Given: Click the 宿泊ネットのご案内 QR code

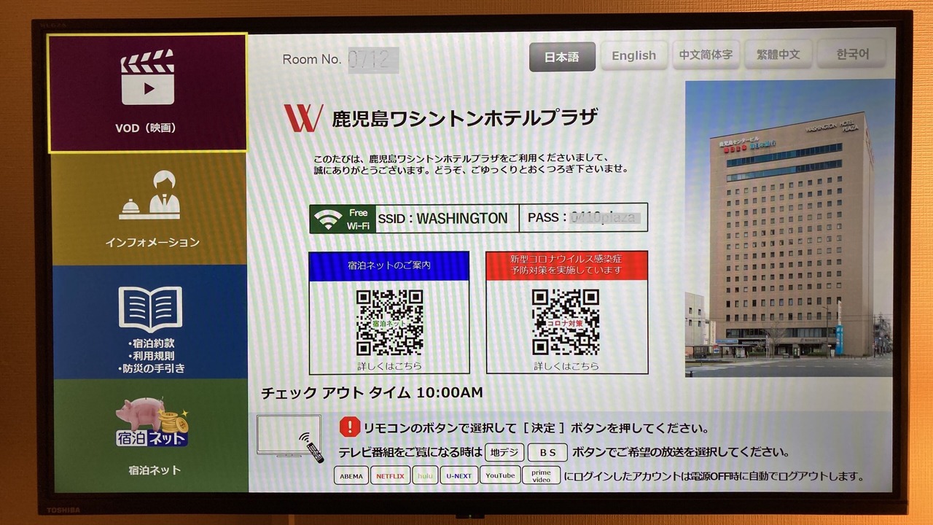Looking at the screenshot, I should (390, 323).
